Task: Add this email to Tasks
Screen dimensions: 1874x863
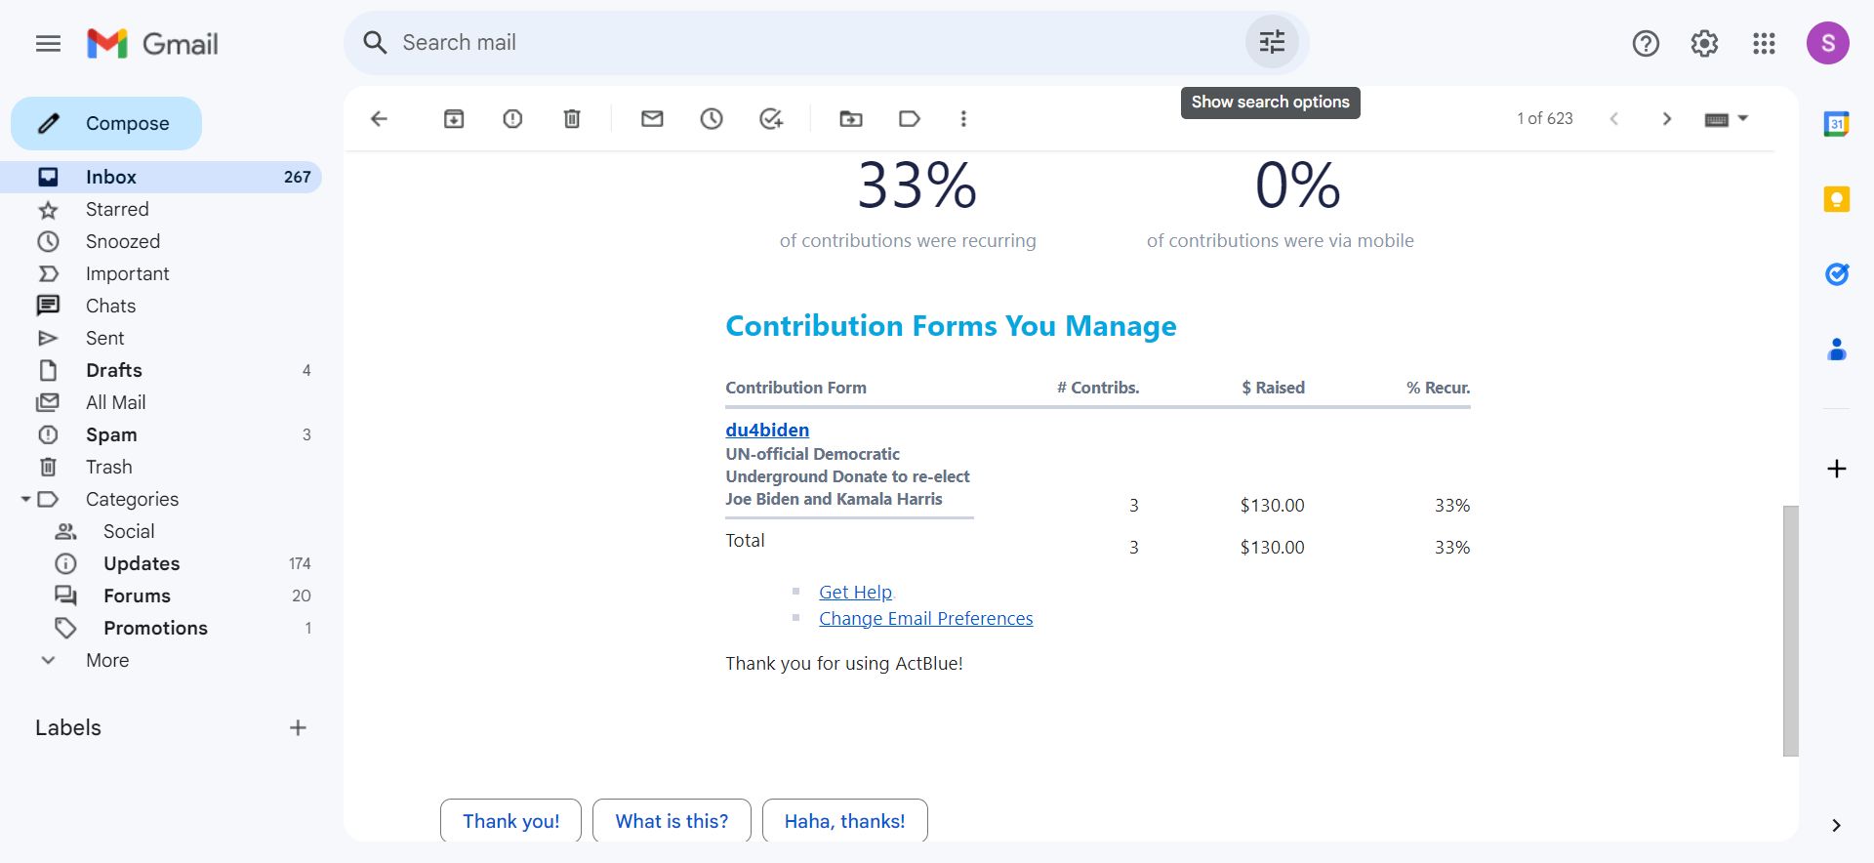Action: pos(771,119)
